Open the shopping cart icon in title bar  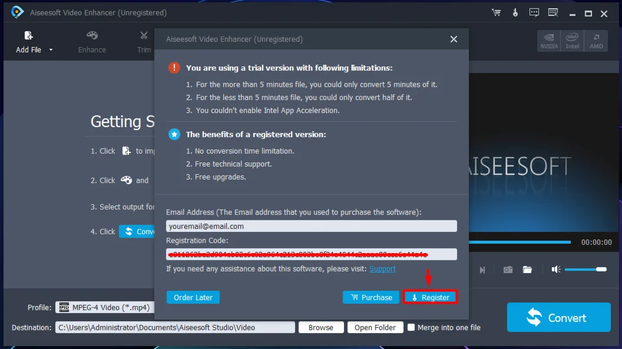497,13
